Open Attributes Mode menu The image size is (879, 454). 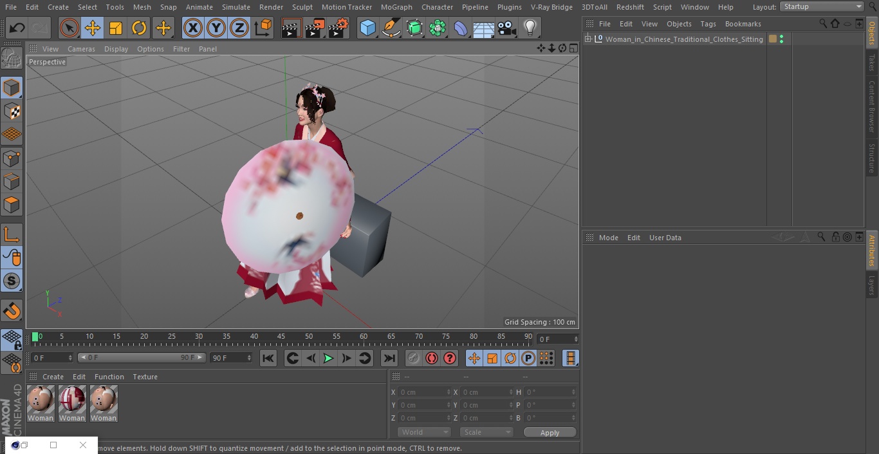(608, 238)
